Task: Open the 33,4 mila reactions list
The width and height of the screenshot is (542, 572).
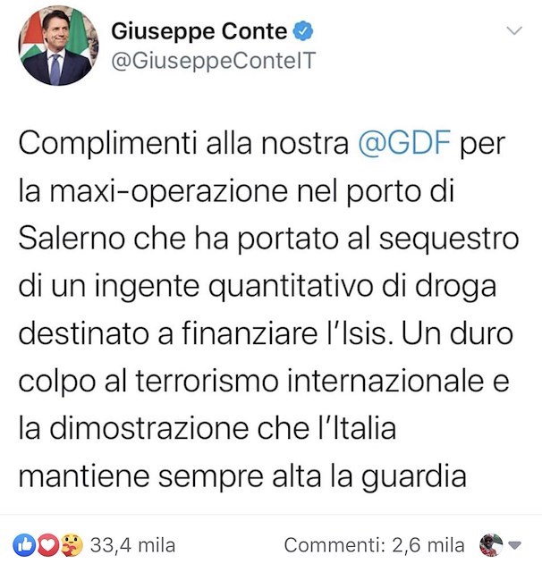Action: click(133, 546)
